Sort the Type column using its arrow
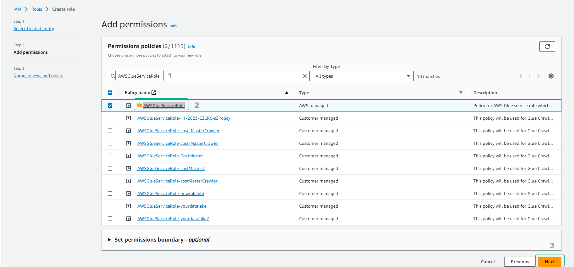This screenshot has height=267, width=574. click(x=461, y=93)
